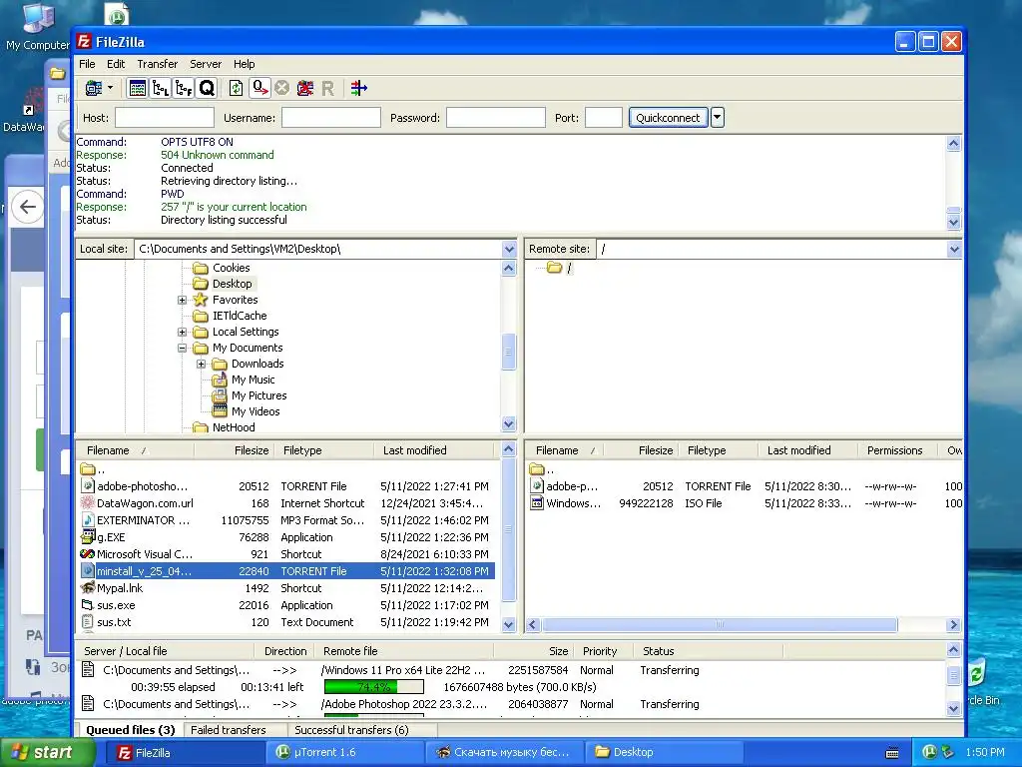1022x767 pixels.
Task: Click the Password input field
Action: tap(495, 118)
